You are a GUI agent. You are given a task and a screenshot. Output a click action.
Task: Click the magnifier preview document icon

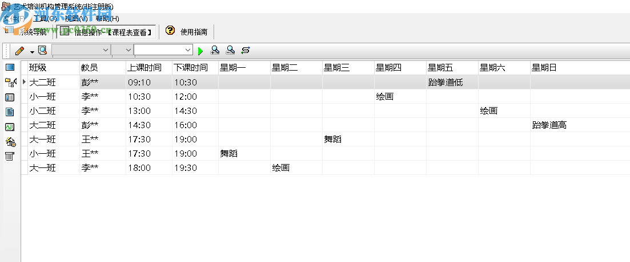pyautogui.click(x=42, y=51)
